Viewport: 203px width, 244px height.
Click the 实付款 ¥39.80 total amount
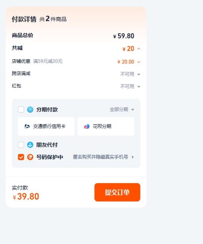26,196
